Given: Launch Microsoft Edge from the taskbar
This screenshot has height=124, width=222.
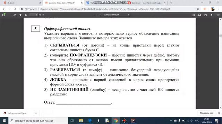Looking at the screenshot, I should coord(90,121).
